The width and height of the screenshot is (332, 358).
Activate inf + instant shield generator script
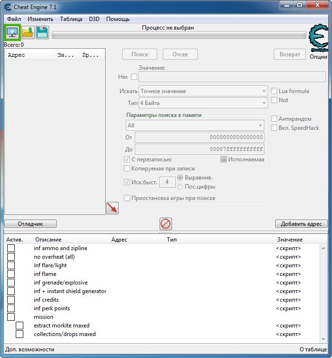[x=11, y=291]
